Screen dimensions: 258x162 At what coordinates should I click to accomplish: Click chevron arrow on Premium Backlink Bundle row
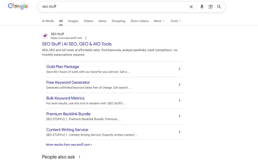[x=180, y=116]
